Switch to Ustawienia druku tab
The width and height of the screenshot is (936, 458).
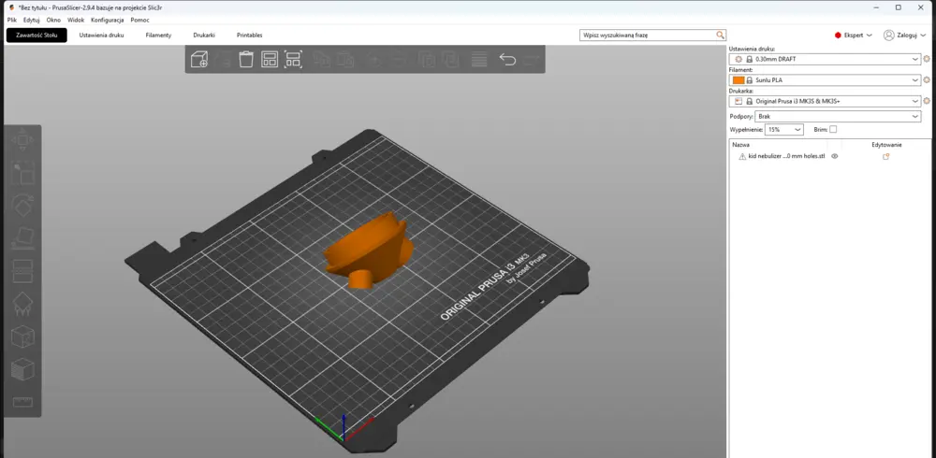101,36
